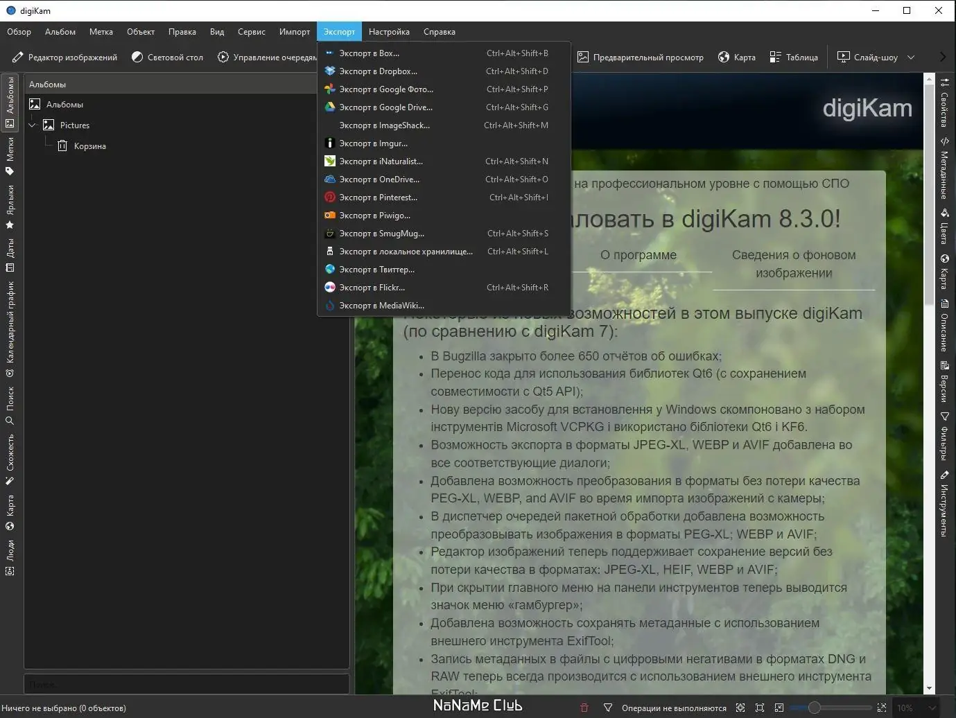The width and height of the screenshot is (956, 718).
Task: Choose Экспорт в Imgur menu entry
Action: 444,143
